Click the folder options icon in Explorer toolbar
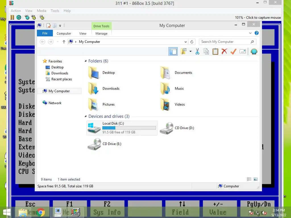 click(x=184, y=51)
